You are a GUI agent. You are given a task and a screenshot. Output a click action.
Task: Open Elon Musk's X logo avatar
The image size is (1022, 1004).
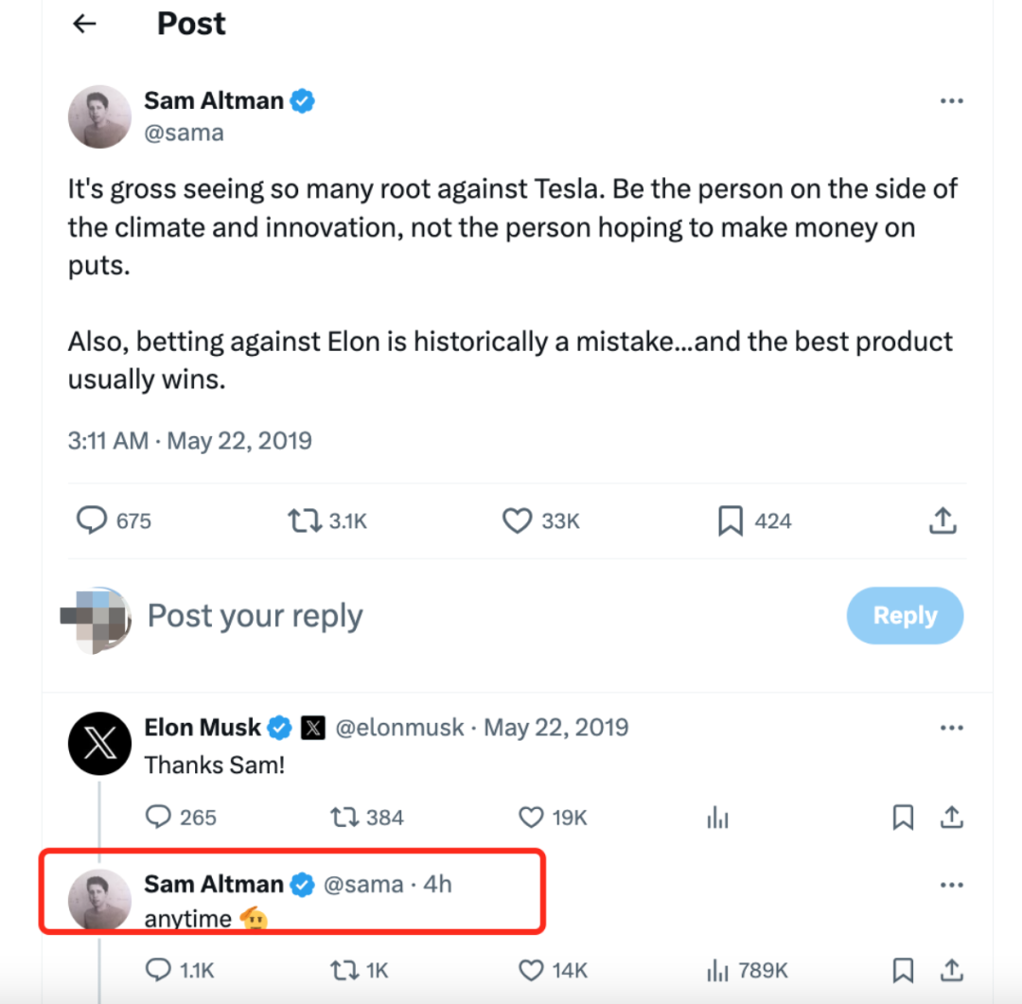tap(99, 743)
